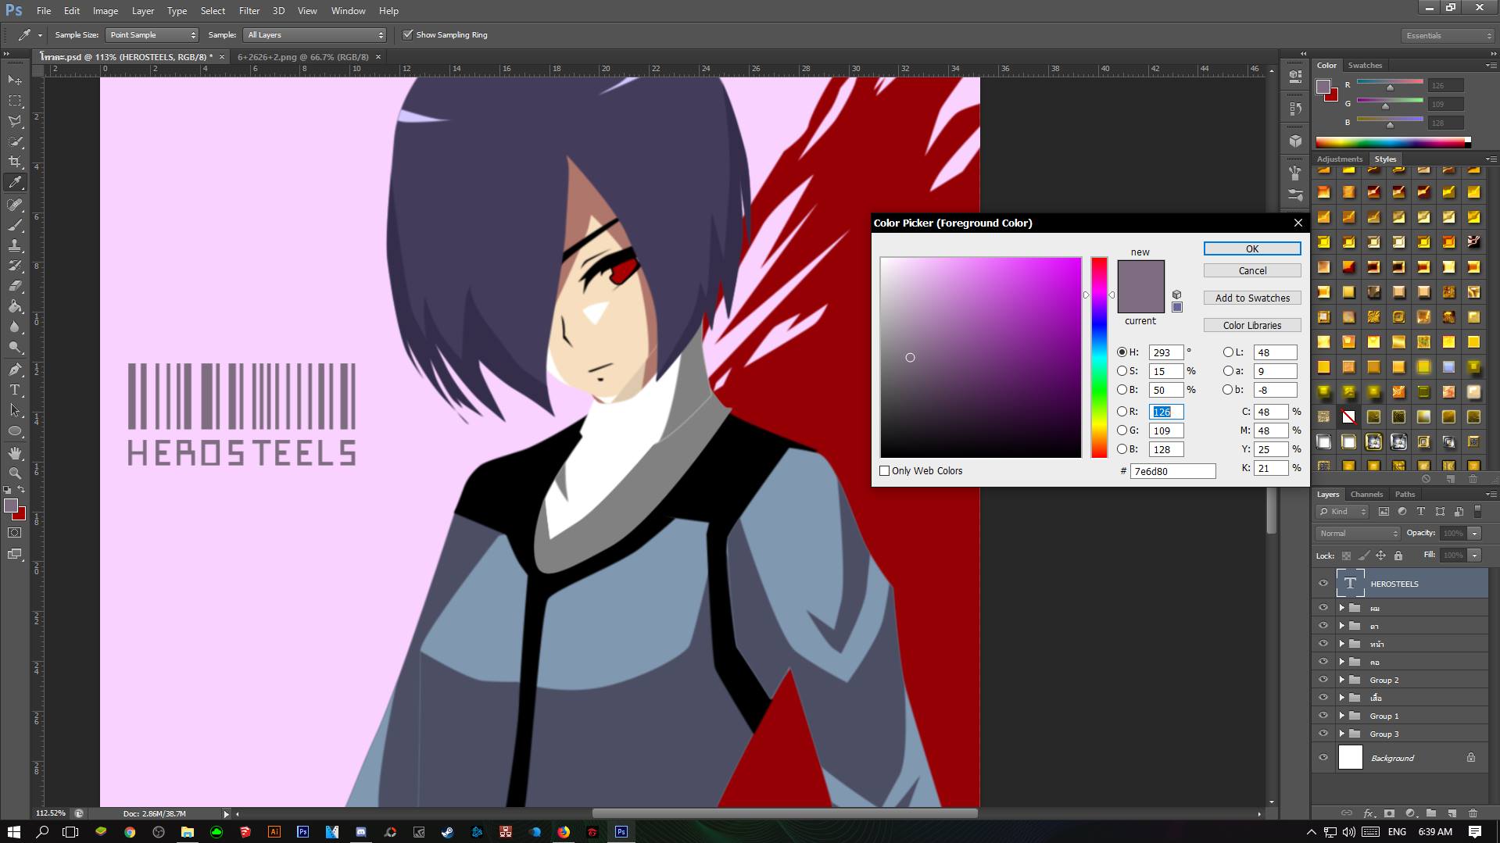Open the layer Kind filter dropdown

[1342, 512]
